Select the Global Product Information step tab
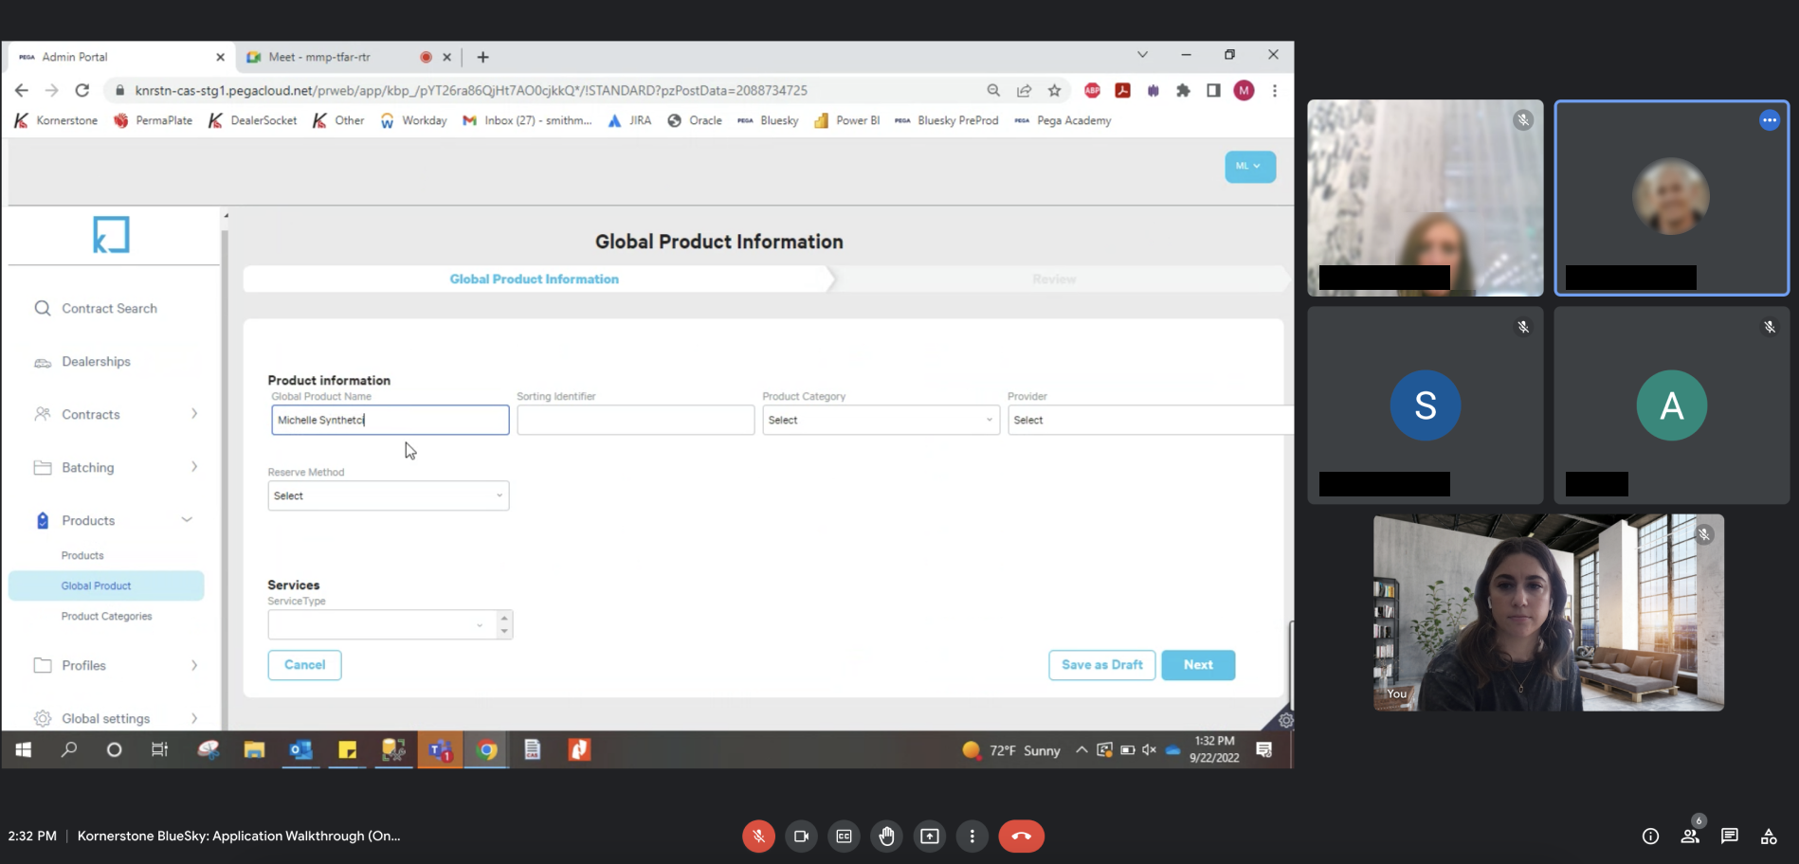 (x=534, y=279)
